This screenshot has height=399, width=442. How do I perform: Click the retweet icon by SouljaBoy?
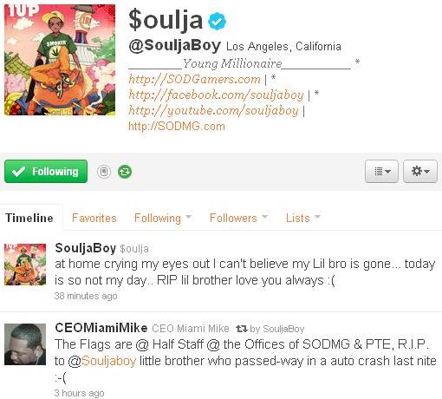tap(242, 329)
